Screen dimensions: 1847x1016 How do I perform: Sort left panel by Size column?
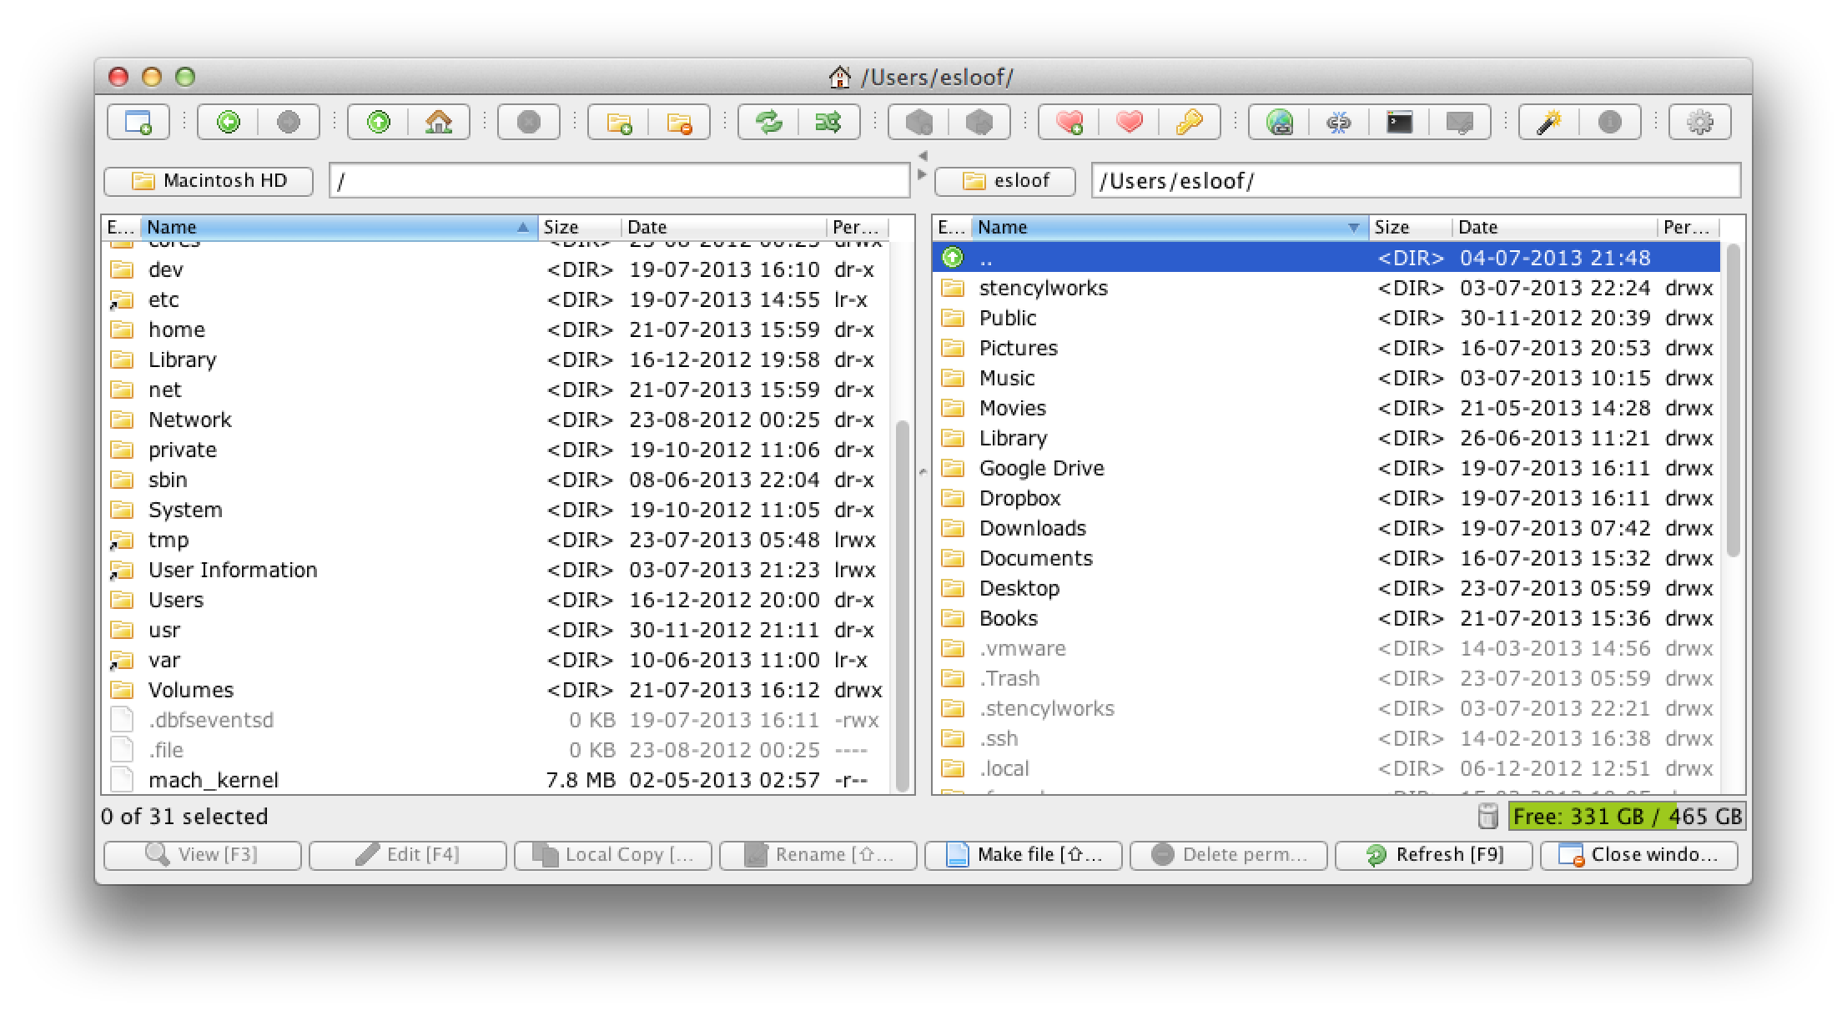(580, 227)
